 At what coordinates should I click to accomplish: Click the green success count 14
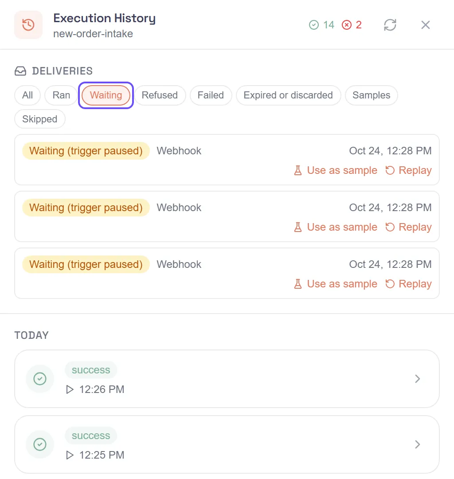pos(321,25)
